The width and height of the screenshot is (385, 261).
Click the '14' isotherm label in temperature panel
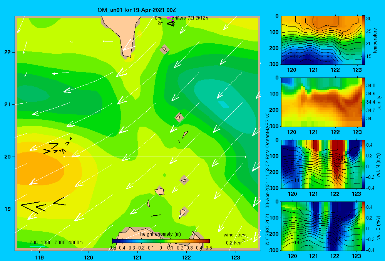tap(296, 56)
